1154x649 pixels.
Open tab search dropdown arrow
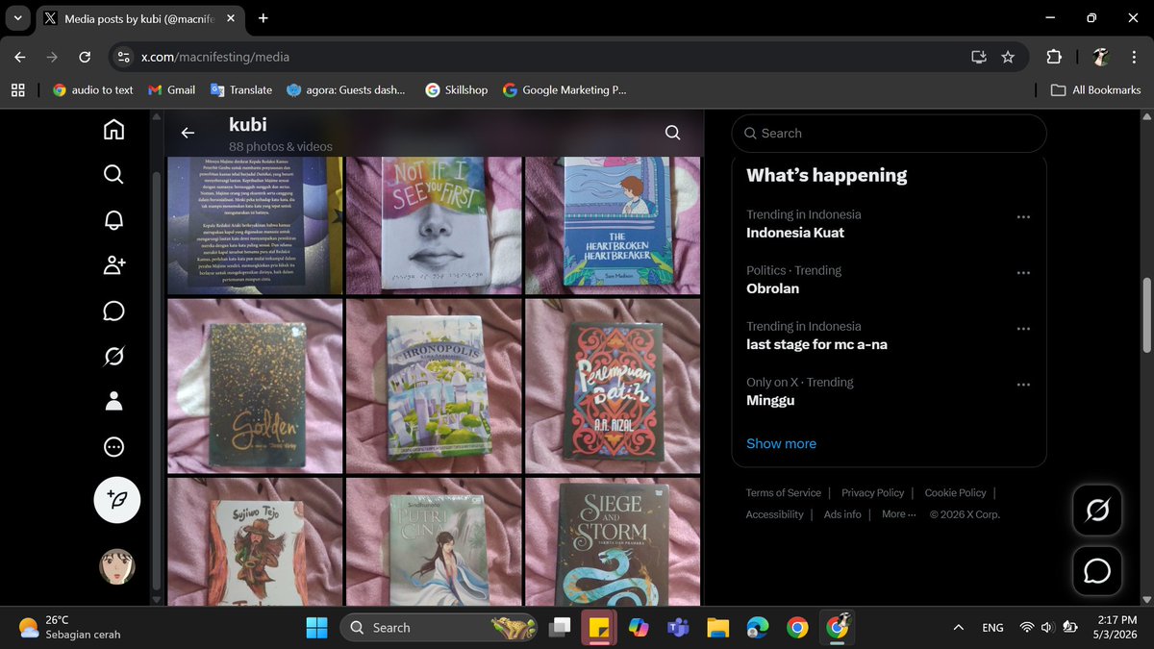[17, 18]
